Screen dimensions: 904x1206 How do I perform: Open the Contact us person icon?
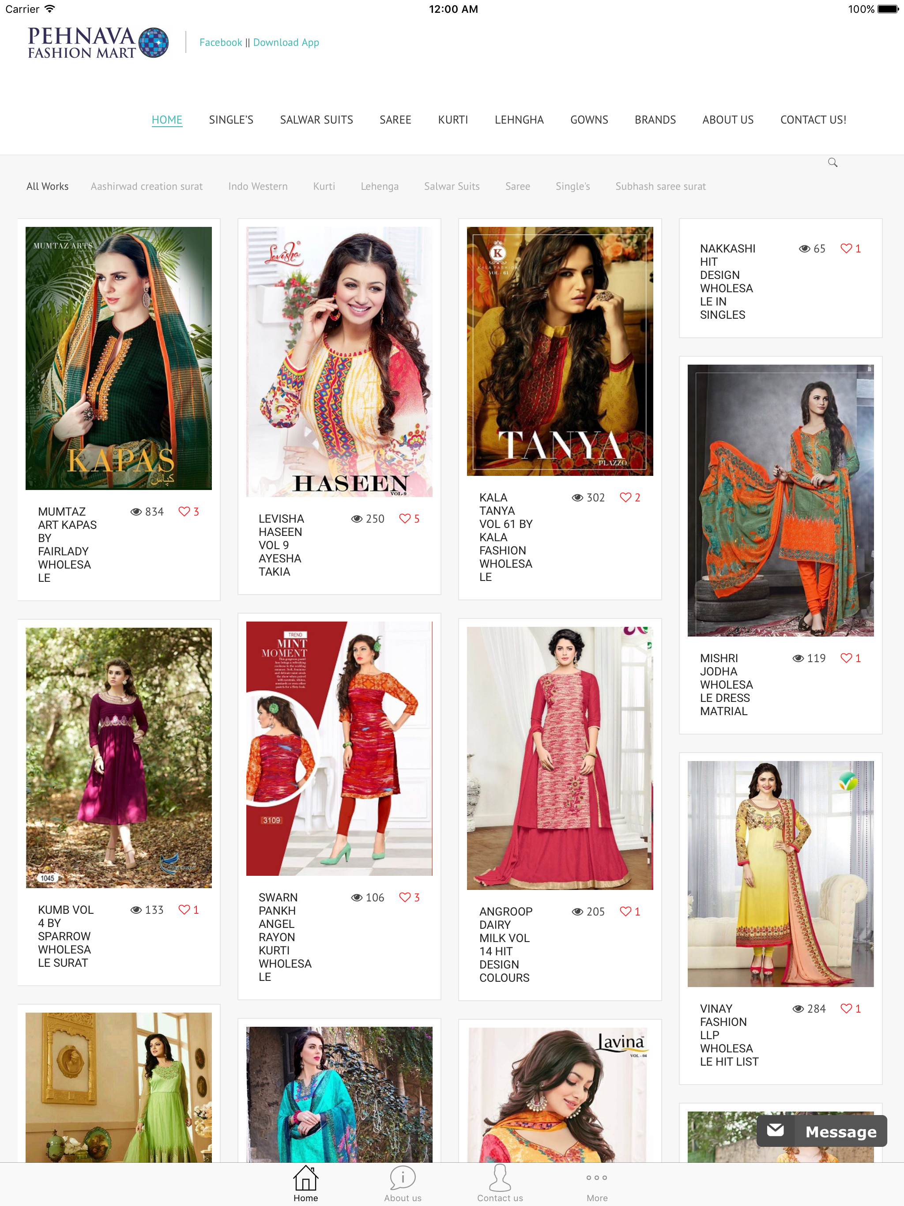pos(499,1179)
